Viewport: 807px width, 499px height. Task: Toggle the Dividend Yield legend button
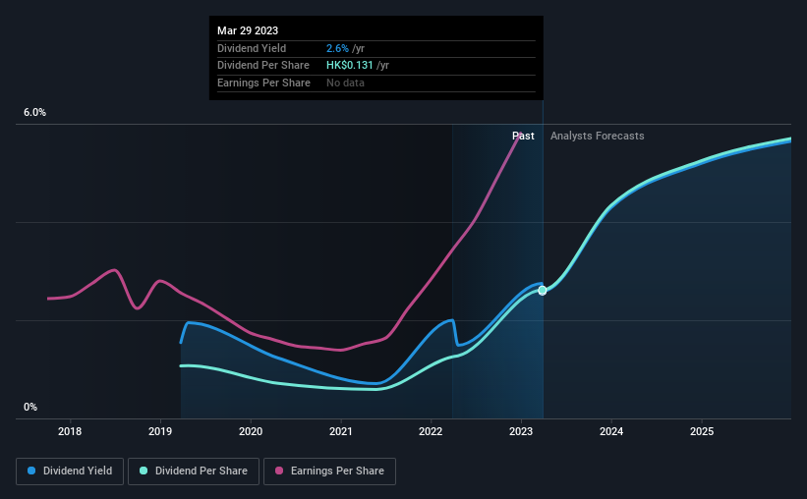[x=70, y=471]
